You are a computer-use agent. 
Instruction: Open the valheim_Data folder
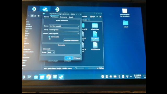pos(95,26)
